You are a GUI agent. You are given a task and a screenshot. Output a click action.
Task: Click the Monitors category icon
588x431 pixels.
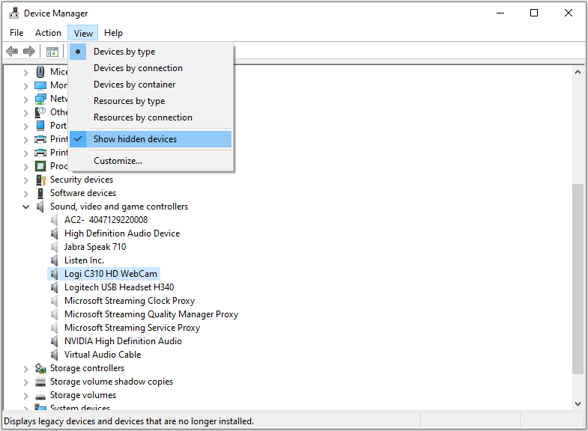pos(40,85)
